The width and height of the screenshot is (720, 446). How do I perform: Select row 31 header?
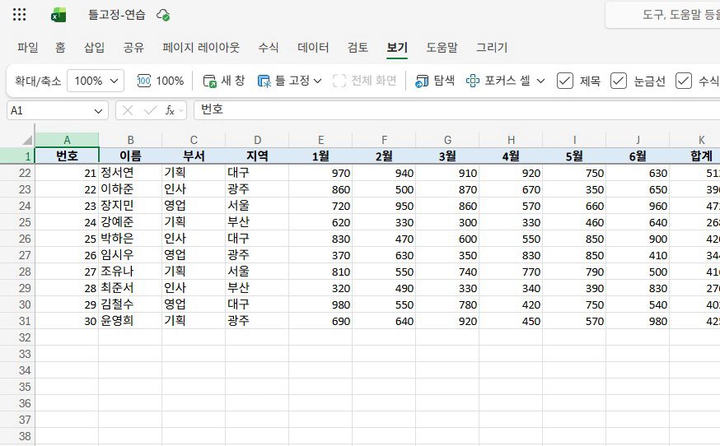coord(17,321)
